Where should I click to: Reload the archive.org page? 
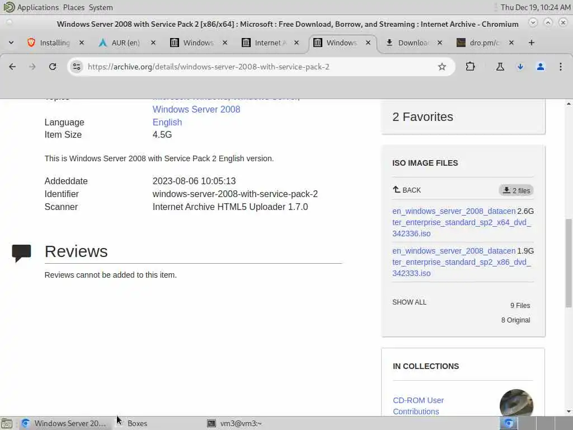point(53,67)
